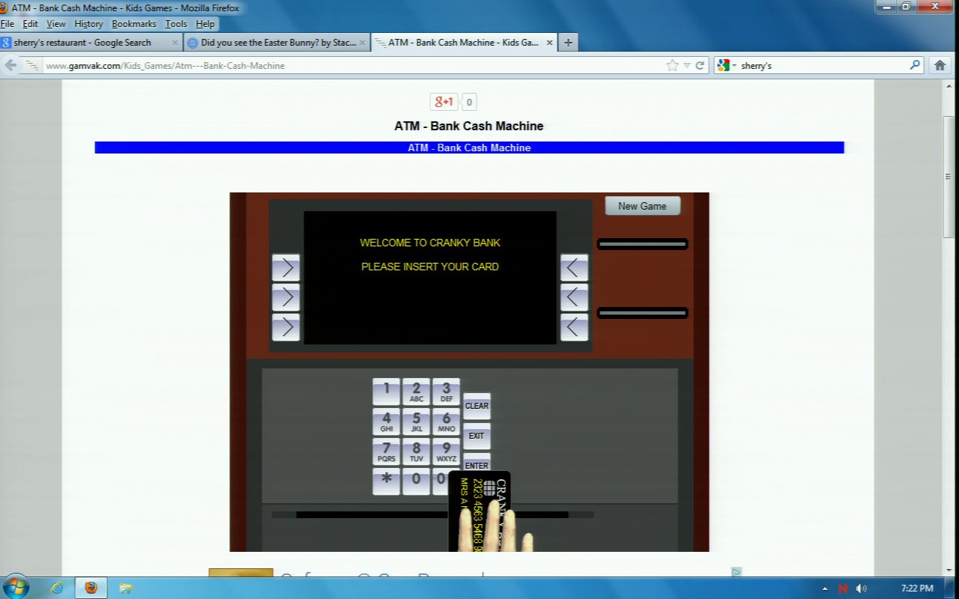
Task: Click the Google +1 icon
Action: 444,102
